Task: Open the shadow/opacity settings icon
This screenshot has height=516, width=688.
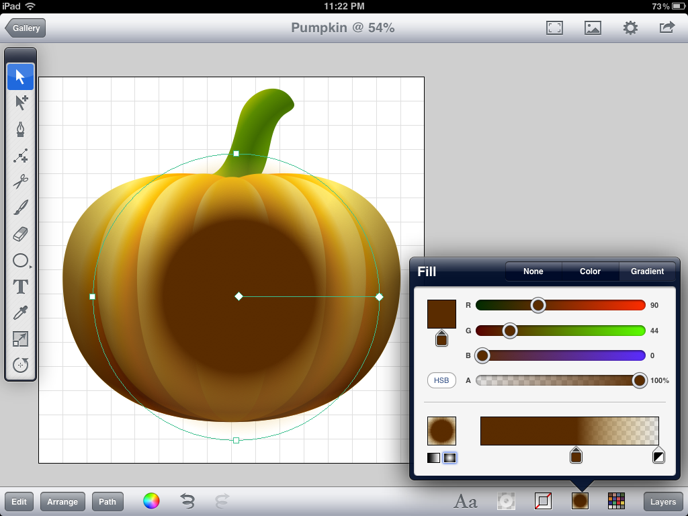Action: pyautogui.click(x=506, y=501)
